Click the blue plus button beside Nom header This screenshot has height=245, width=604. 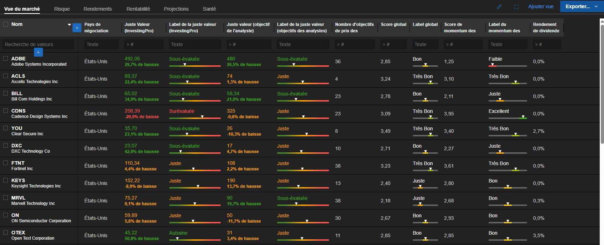pos(77,28)
